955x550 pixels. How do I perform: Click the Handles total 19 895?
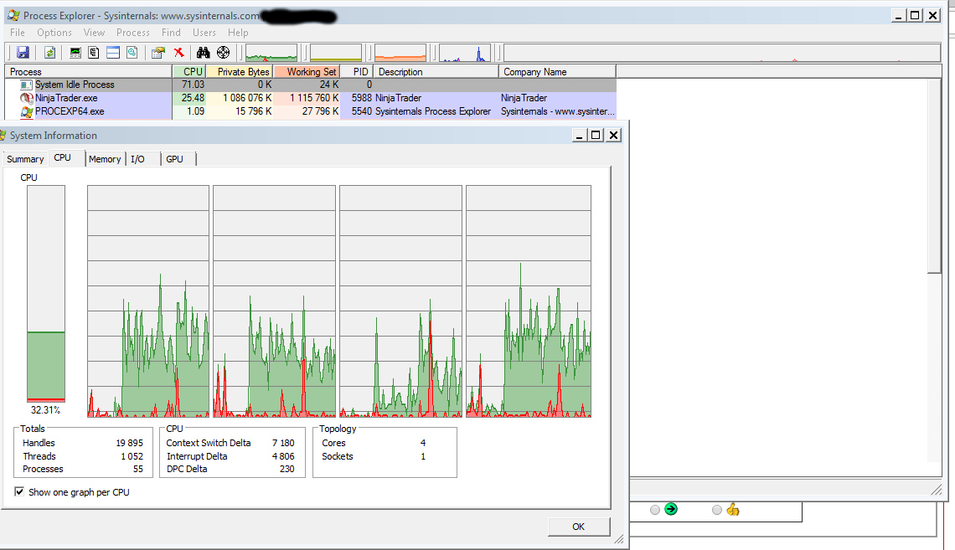[130, 443]
